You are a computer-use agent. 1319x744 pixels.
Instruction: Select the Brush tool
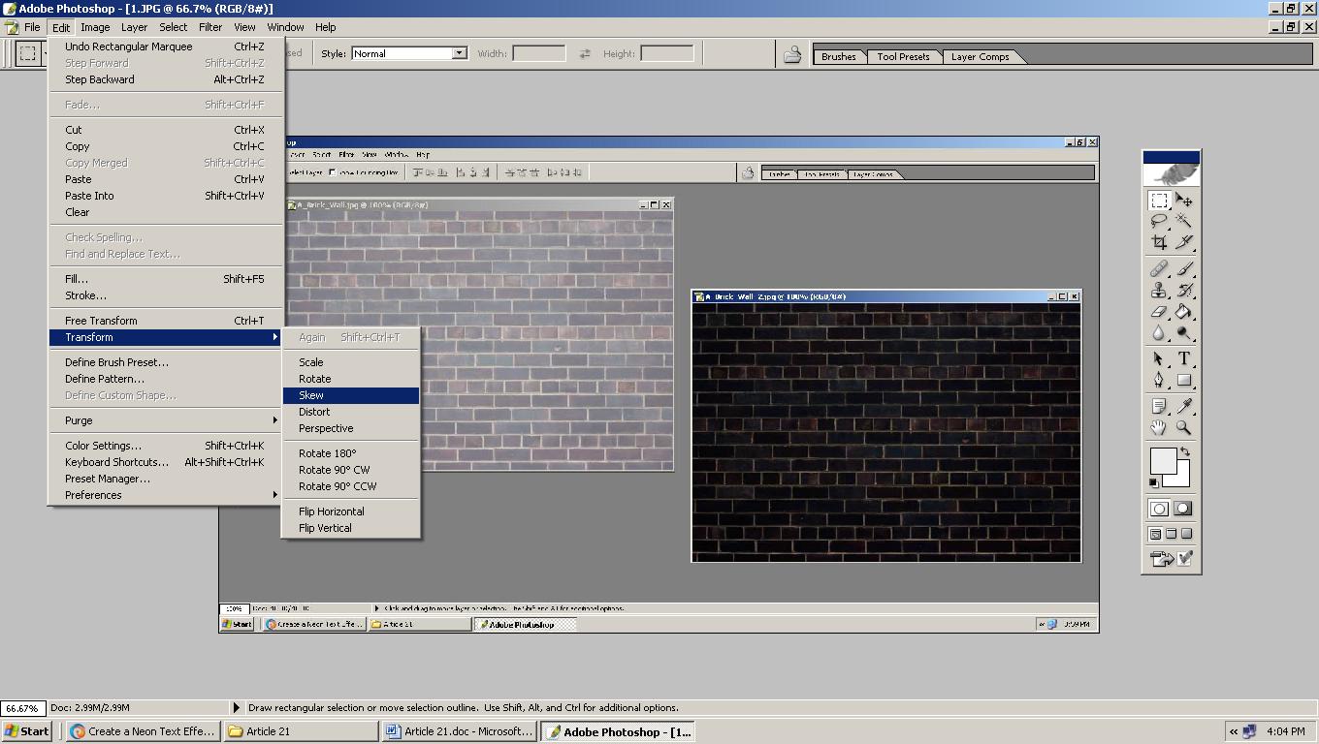pyautogui.click(x=1184, y=268)
